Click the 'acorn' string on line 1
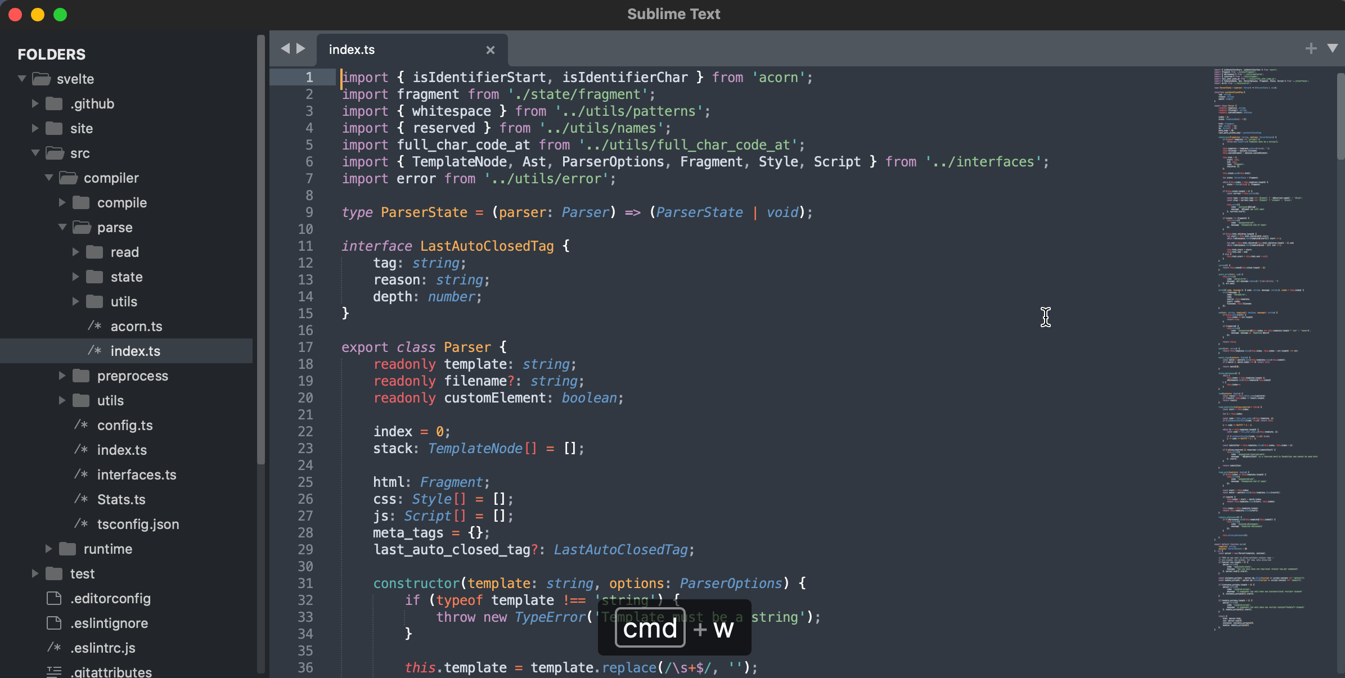 [x=779, y=78]
